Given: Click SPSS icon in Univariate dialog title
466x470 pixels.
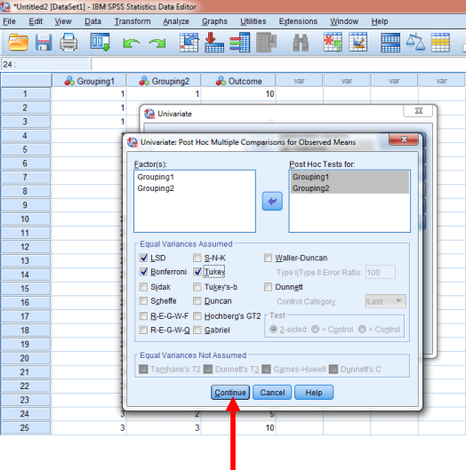Looking at the screenshot, I should (149, 114).
